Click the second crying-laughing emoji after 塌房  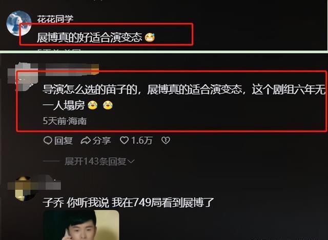tap(108, 105)
